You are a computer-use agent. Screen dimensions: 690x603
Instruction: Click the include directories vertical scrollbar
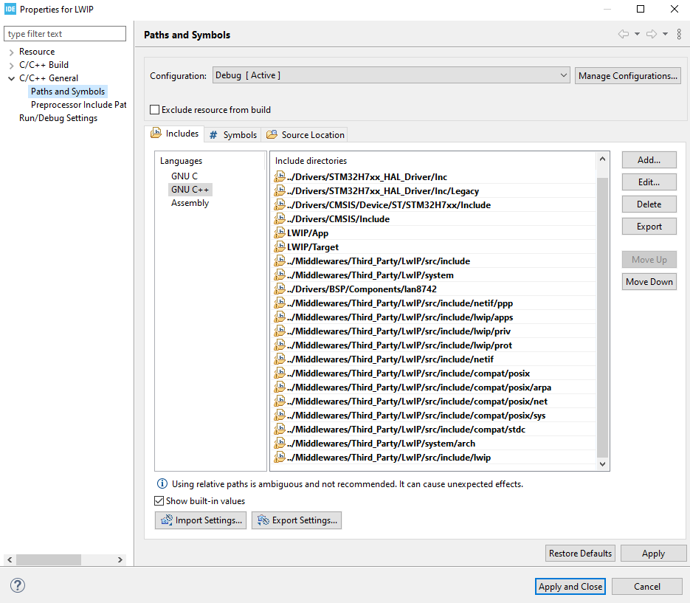click(602, 317)
